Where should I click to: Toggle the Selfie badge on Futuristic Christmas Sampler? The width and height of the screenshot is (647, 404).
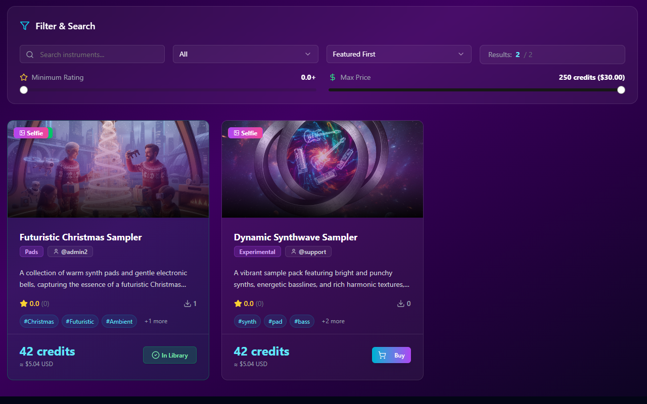coord(31,133)
